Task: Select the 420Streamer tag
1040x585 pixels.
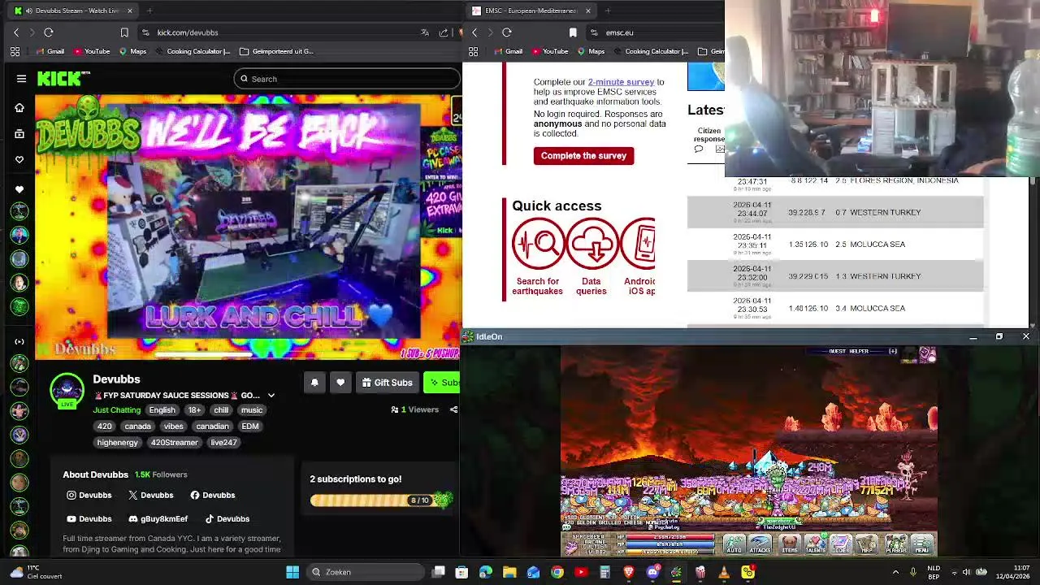Action: (x=174, y=443)
